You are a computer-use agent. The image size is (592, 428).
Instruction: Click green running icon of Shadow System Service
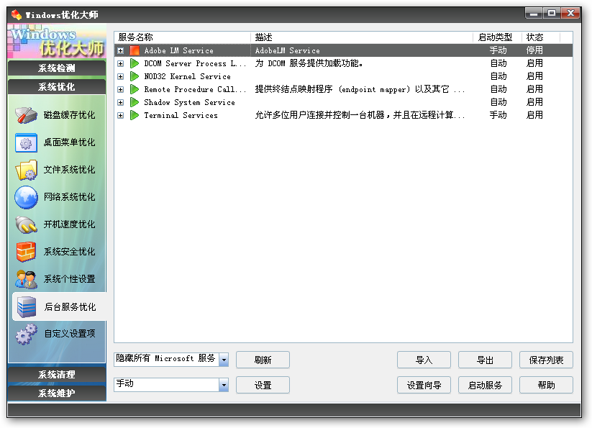coord(135,102)
